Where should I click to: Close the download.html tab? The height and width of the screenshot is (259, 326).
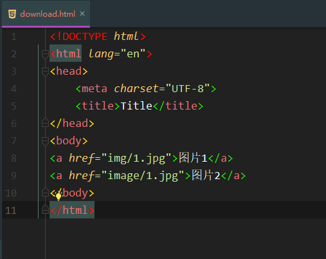(82, 14)
